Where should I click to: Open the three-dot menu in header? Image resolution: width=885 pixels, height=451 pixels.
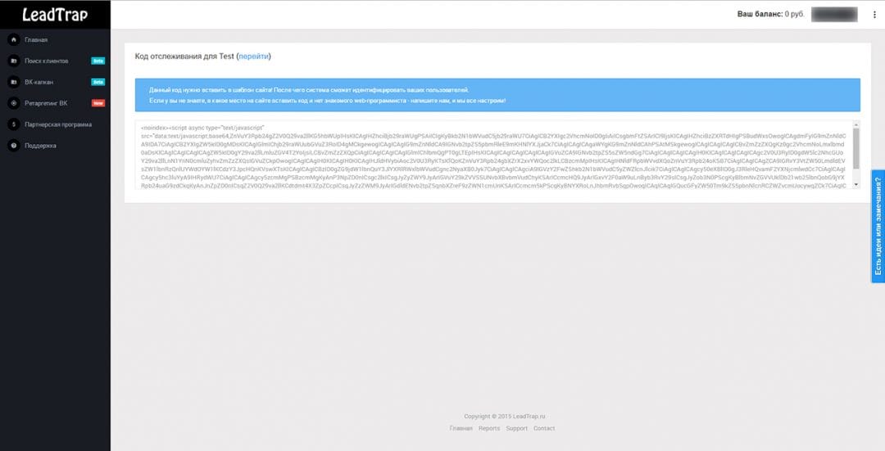(x=874, y=15)
